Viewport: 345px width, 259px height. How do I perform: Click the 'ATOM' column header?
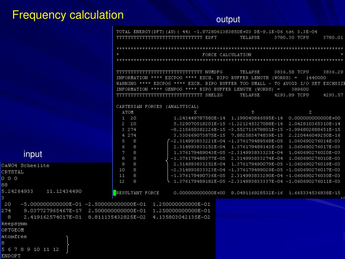(128, 112)
